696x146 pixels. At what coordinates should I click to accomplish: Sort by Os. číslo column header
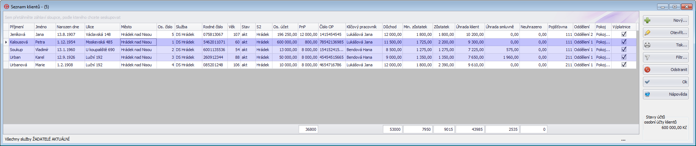click(166, 27)
